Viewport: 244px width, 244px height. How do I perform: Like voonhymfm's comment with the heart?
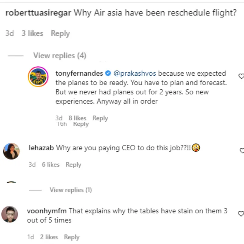(241, 213)
